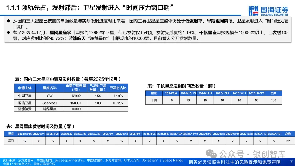Screen dimensions: 295x166
Task: Select the 垣信卫星 cell
Action: [25, 103]
